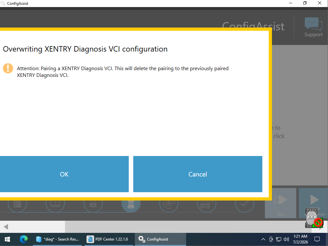Image resolution: width=328 pixels, height=246 pixels.
Task: Select the highlighted VCI pairing step icon
Action: (x=131, y=204)
